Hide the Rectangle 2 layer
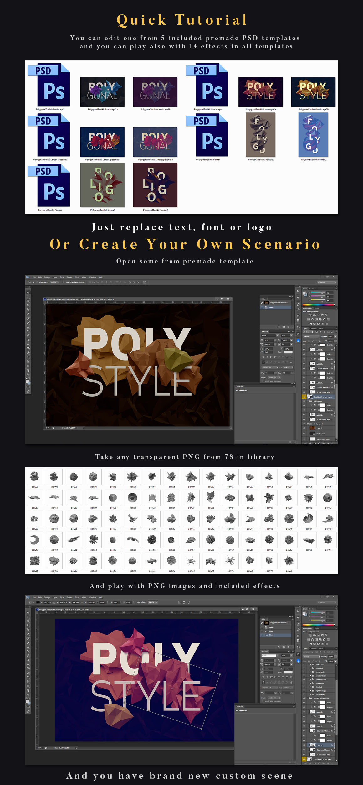 pos(304,434)
